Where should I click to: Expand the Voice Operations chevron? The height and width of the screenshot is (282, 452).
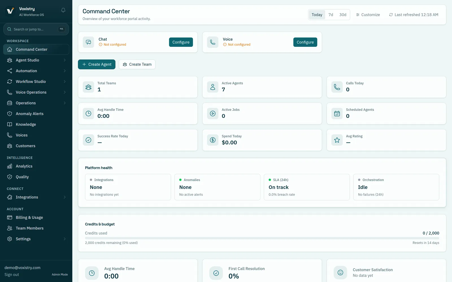point(65,92)
